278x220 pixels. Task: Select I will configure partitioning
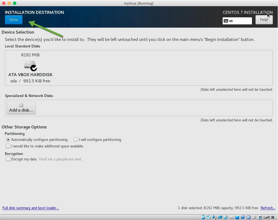pos(75,140)
